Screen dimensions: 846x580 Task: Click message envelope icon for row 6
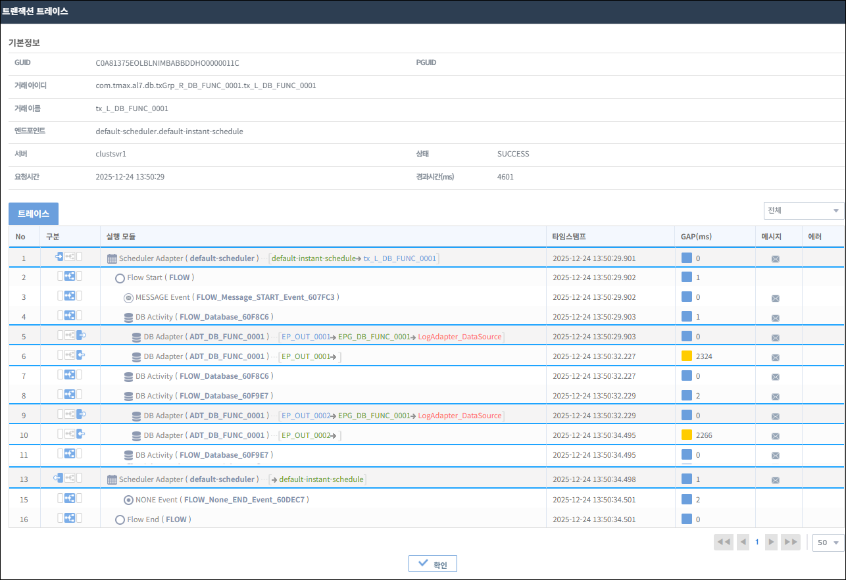[x=775, y=357]
